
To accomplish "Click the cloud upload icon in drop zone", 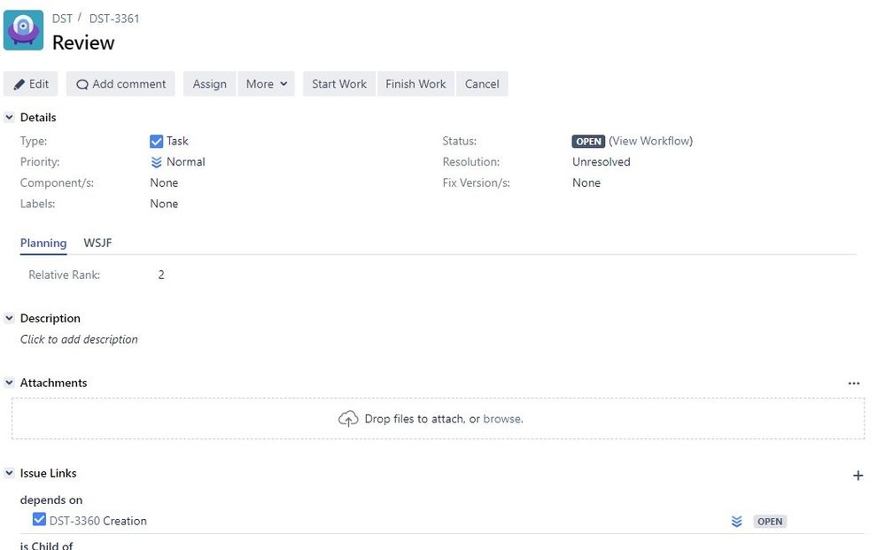I will 348,419.
